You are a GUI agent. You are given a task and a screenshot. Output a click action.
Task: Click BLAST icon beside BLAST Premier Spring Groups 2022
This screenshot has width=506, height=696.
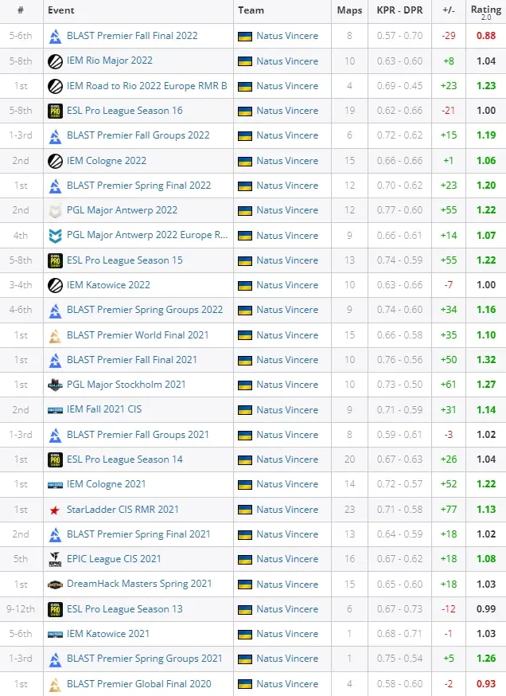[55, 311]
